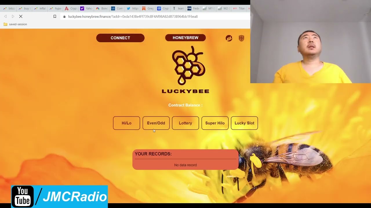Switch to the 'Greg' tab

[148, 8]
